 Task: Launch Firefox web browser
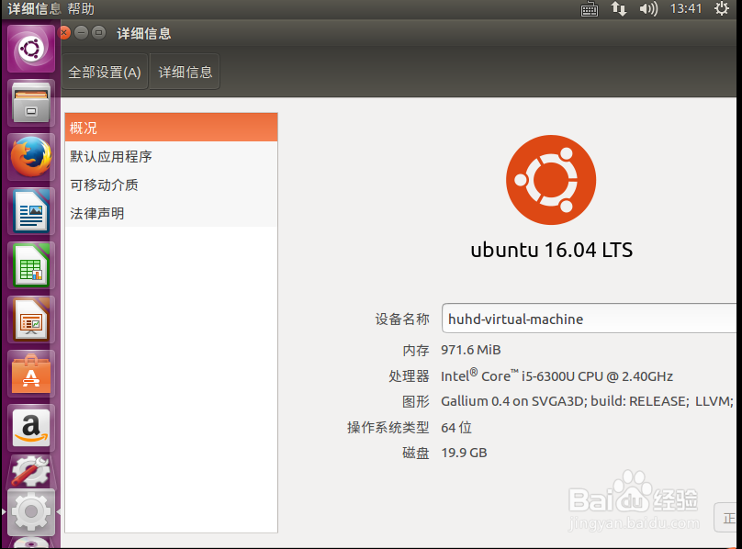(x=31, y=157)
